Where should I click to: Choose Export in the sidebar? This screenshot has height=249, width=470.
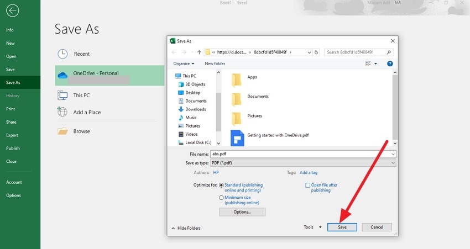pos(12,135)
